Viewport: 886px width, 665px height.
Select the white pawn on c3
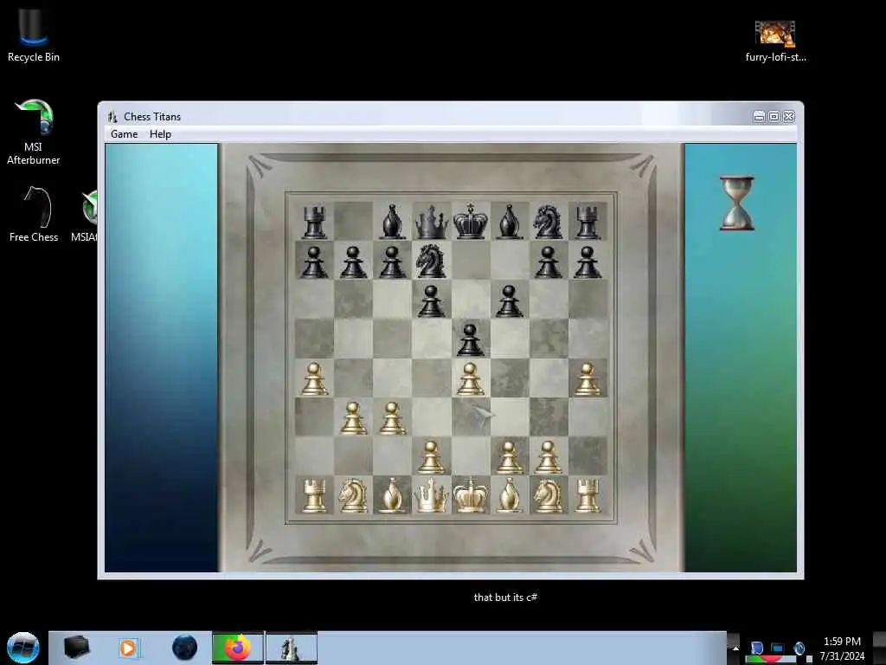click(392, 418)
